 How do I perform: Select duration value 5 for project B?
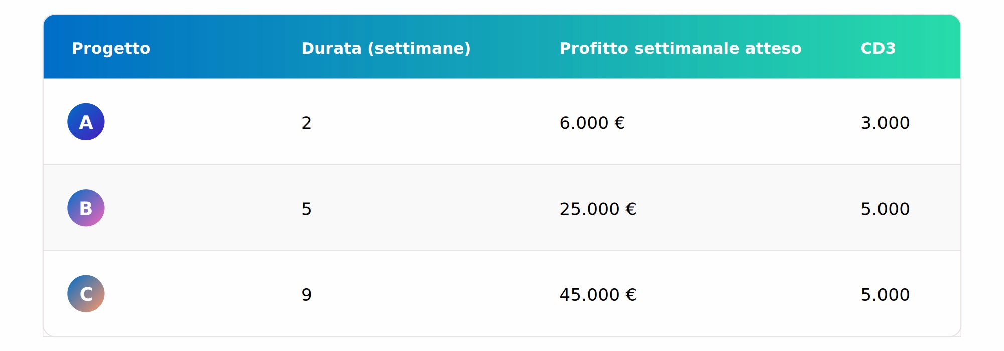click(306, 209)
